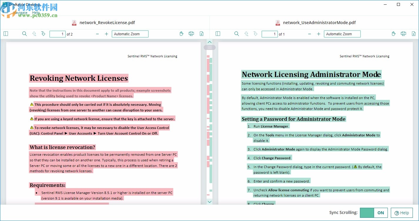Click heading 'Network Licensing Administrator Mode'
Viewport: 419px width, 221px height.
(311, 74)
